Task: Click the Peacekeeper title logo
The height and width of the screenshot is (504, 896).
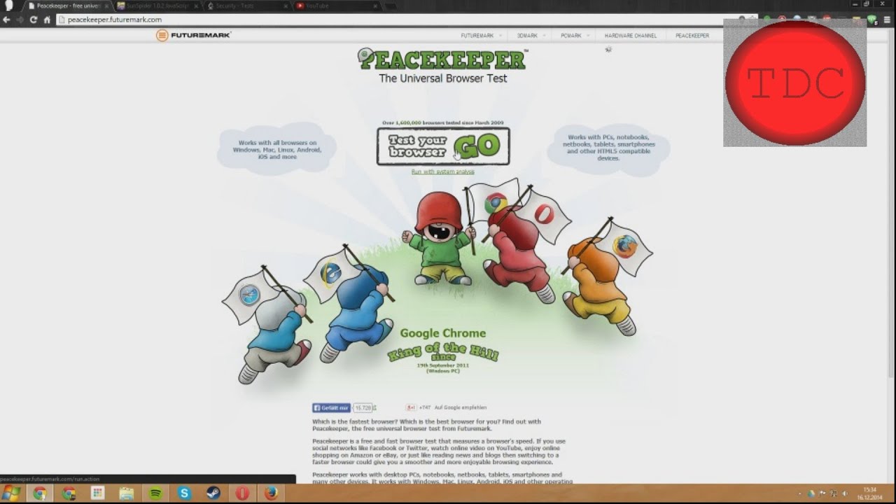Action: tap(442, 59)
